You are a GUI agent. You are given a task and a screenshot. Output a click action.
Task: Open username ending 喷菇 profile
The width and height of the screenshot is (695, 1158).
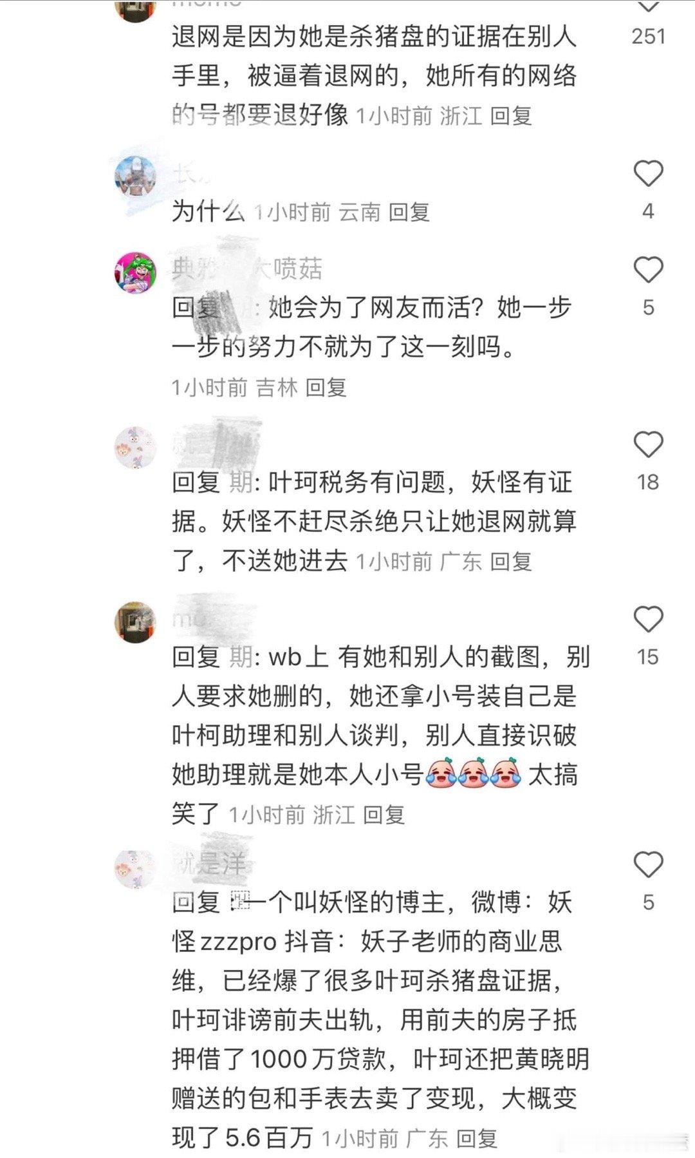coord(247,269)
